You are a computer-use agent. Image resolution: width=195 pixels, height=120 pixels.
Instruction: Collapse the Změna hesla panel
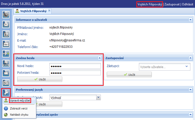pos(100,58)
